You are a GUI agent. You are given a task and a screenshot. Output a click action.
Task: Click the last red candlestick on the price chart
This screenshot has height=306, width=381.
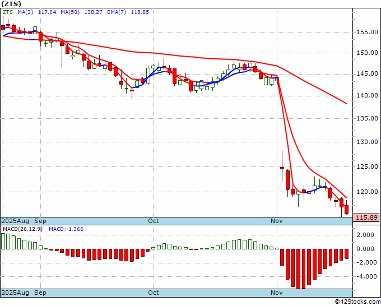pos(347,210)
